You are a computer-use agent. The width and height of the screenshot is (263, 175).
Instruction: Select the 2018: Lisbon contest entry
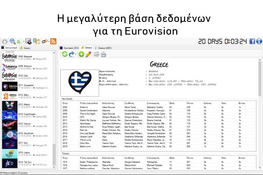pos(27,154)
